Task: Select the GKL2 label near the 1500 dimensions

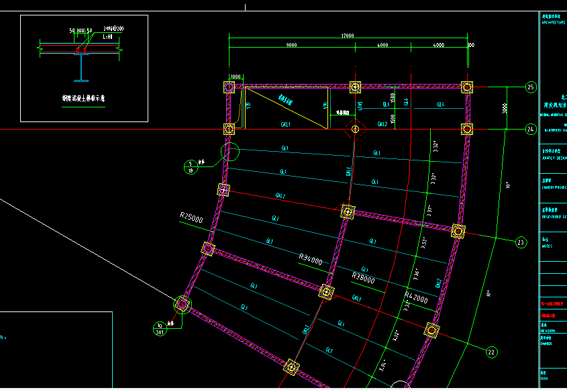Action: tap(382, 124)
